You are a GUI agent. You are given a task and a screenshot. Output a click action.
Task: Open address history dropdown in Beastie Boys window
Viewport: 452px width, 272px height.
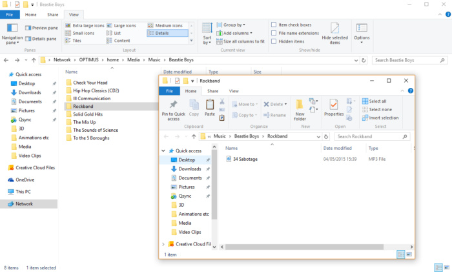pyautogui.click(x=356, y=60)
